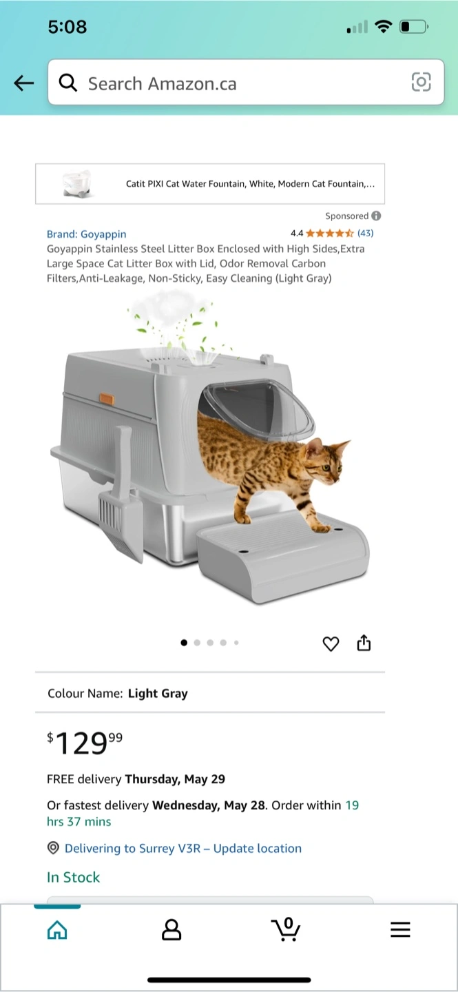Focus the Search Amazon.ca field
This screenshot has width=458, height=992.
[x=246, y=83]
